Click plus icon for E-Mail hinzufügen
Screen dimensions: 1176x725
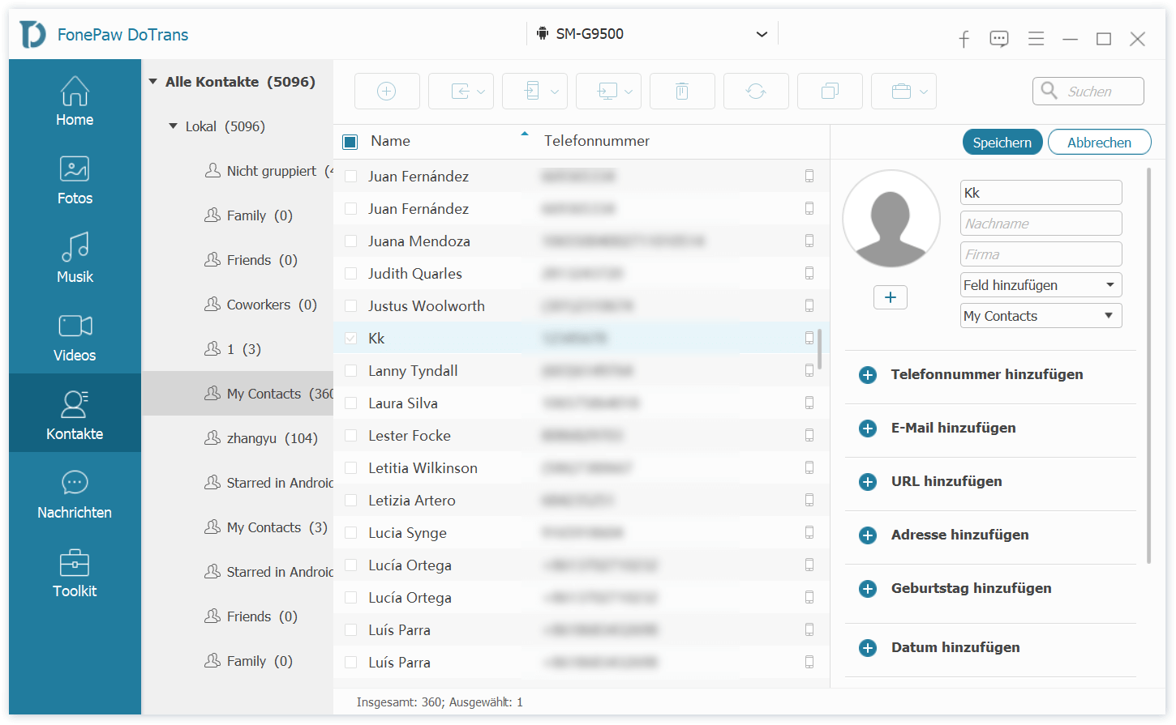(x=868, y=429)
